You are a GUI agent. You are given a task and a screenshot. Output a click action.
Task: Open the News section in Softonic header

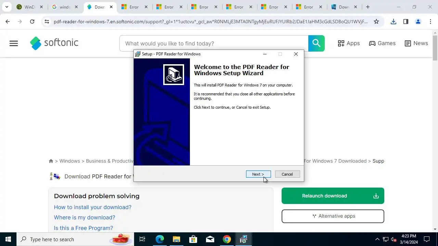pos(416,43)
